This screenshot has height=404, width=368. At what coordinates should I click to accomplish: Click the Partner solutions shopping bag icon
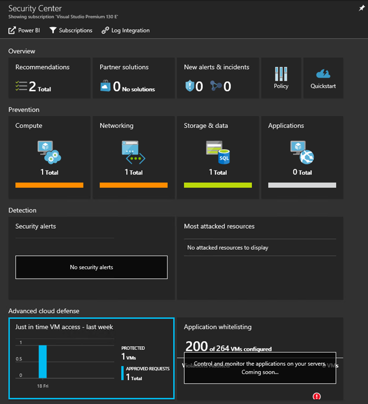tap(105, 86)
